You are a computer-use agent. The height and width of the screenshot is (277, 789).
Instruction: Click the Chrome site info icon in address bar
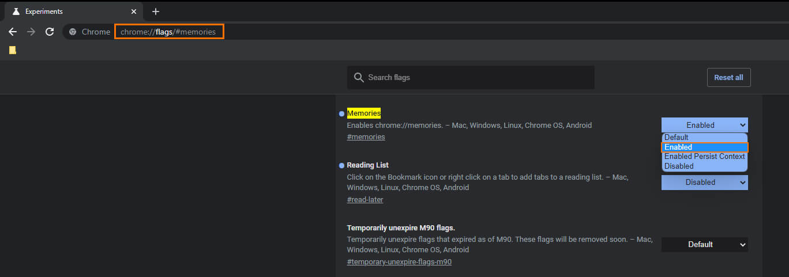(x=73, y=32)
